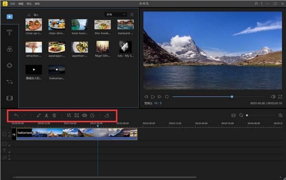Toggle fullscreen preview mode

tap(280, 97)
